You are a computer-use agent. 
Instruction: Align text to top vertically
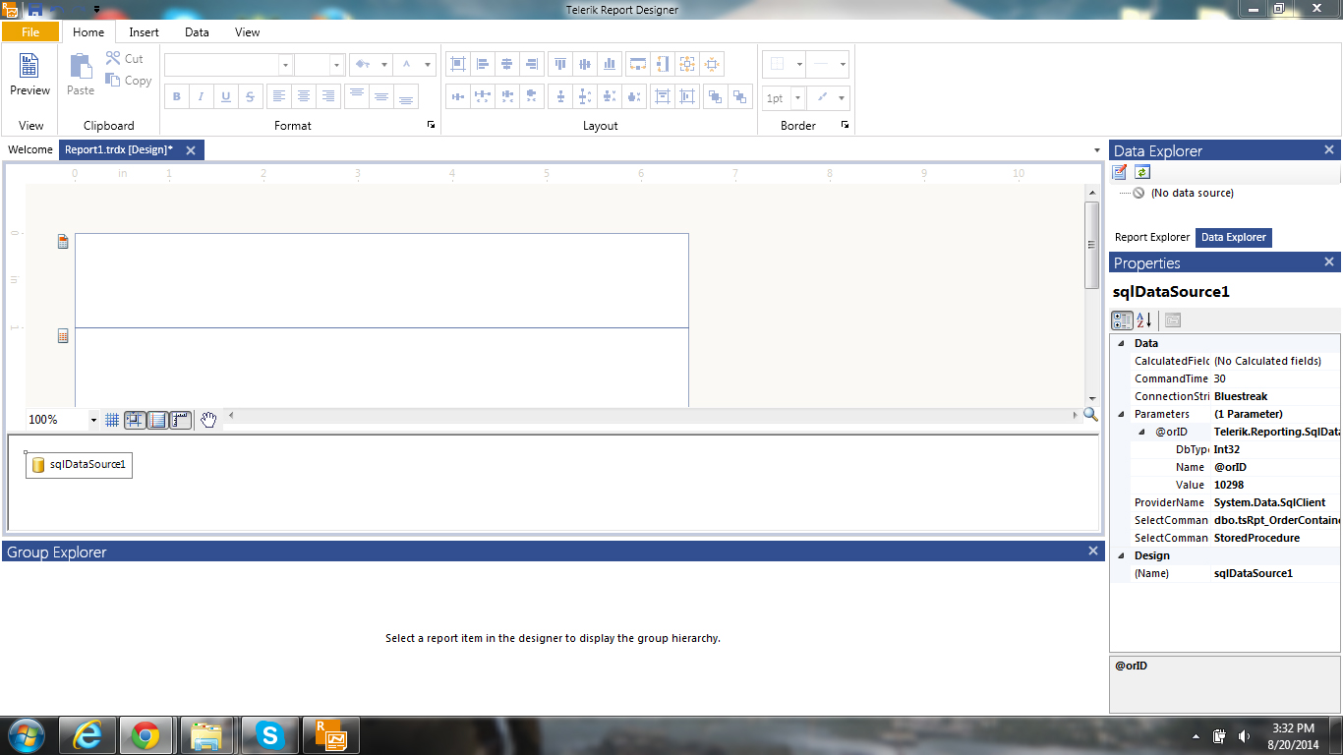click(356, 96)
